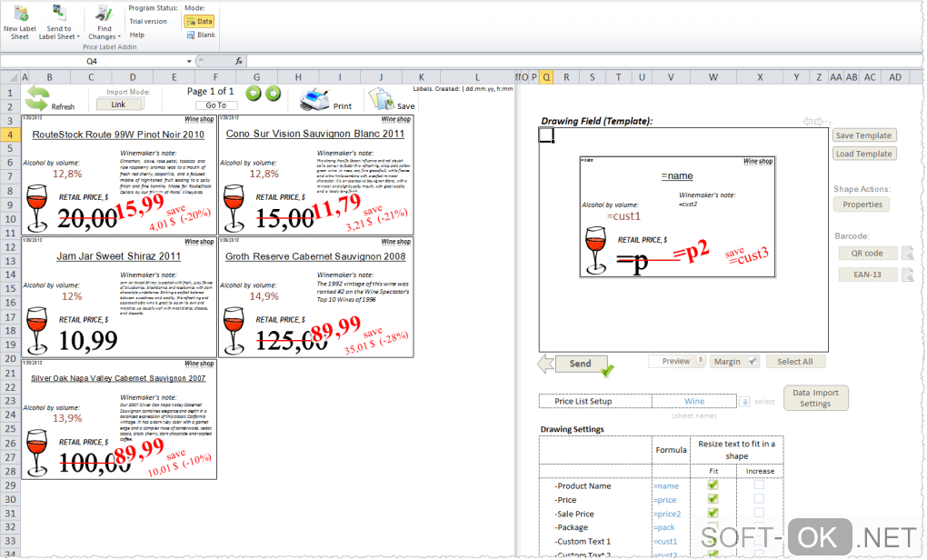Image resolution: width=927 pixels, height=560 pixels.
Task: Go to next page with green arrow
Action: point(273,93)
